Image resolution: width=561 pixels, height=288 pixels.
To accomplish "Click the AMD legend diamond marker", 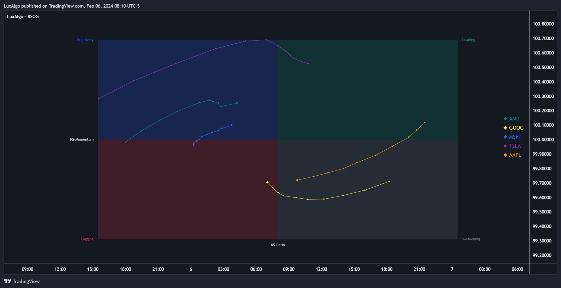I will pos(505,119).
